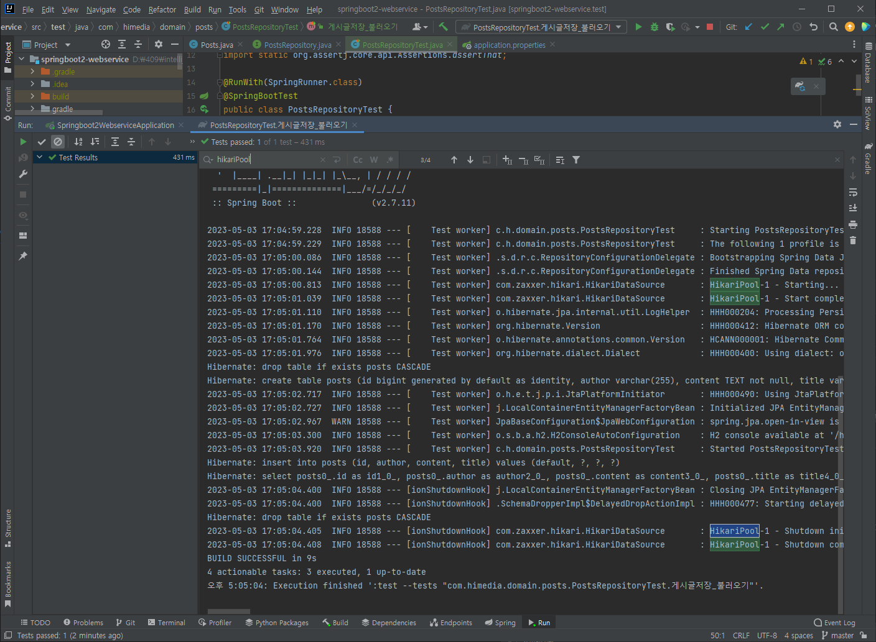This screenshot has width=876, height=642.
Task: Open search history magnifier dropdown
Action: (208, 160)
